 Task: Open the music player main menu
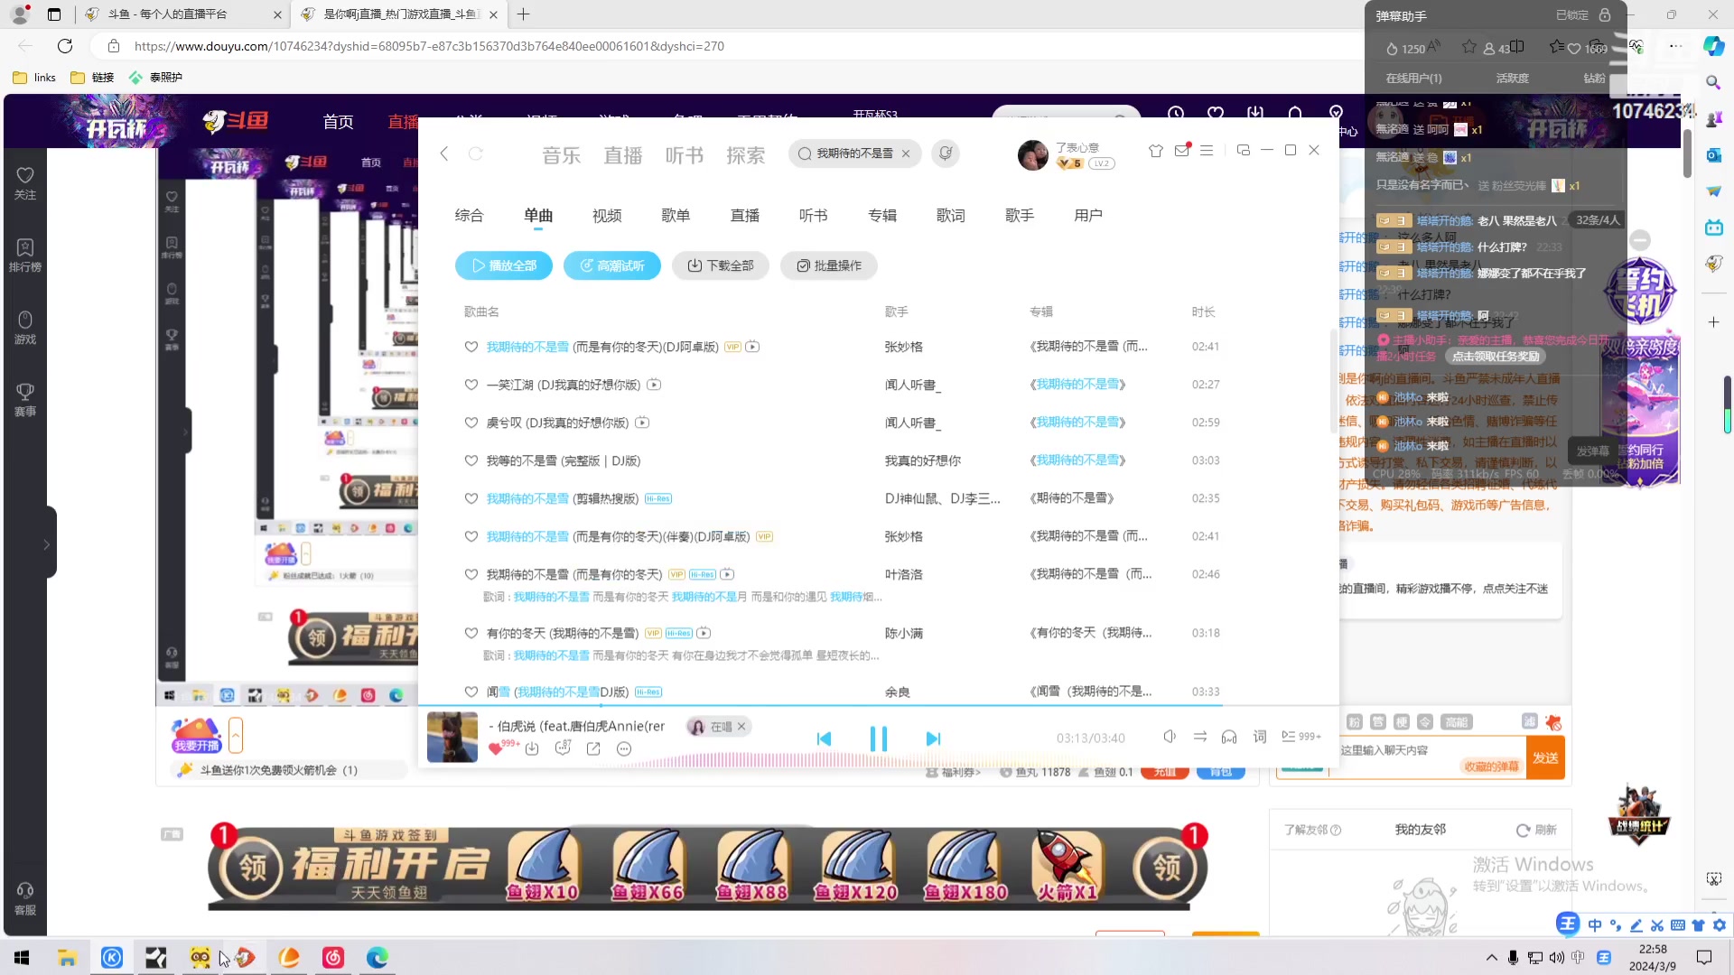click(x=1207, y=151)
